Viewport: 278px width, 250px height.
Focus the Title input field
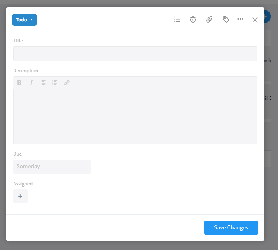coord(135,54)
